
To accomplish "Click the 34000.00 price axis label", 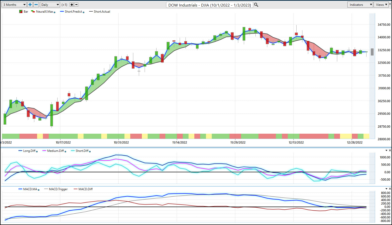I will (x=384, y=37).
